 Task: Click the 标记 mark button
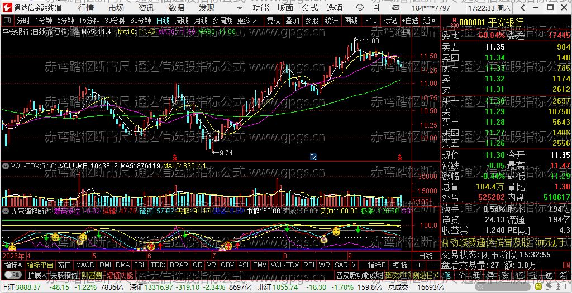[x=390, y=21]
